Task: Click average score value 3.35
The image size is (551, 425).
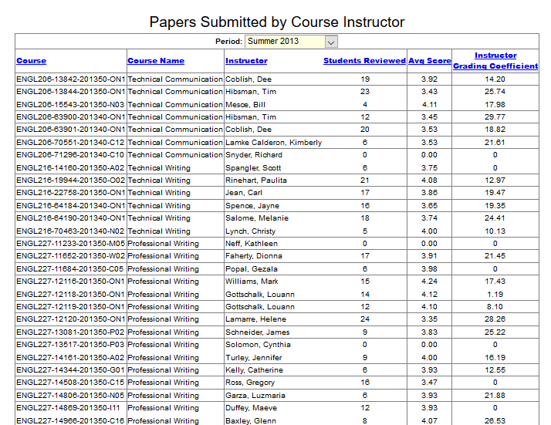Action: [429, 319]
